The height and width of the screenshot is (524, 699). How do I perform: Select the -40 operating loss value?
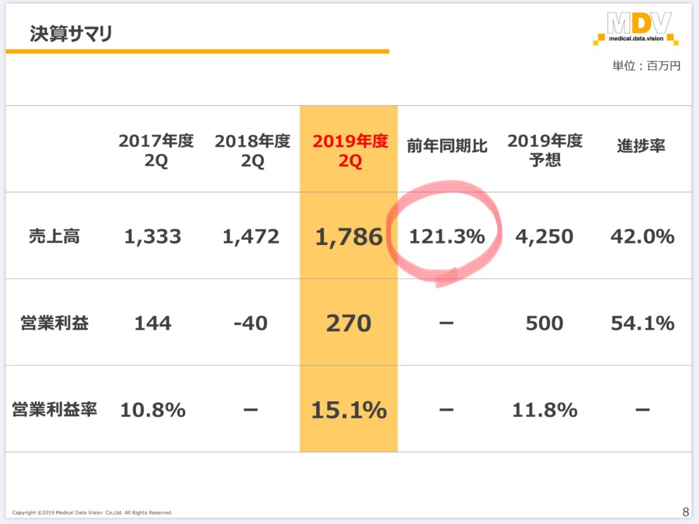click(251, 323)
